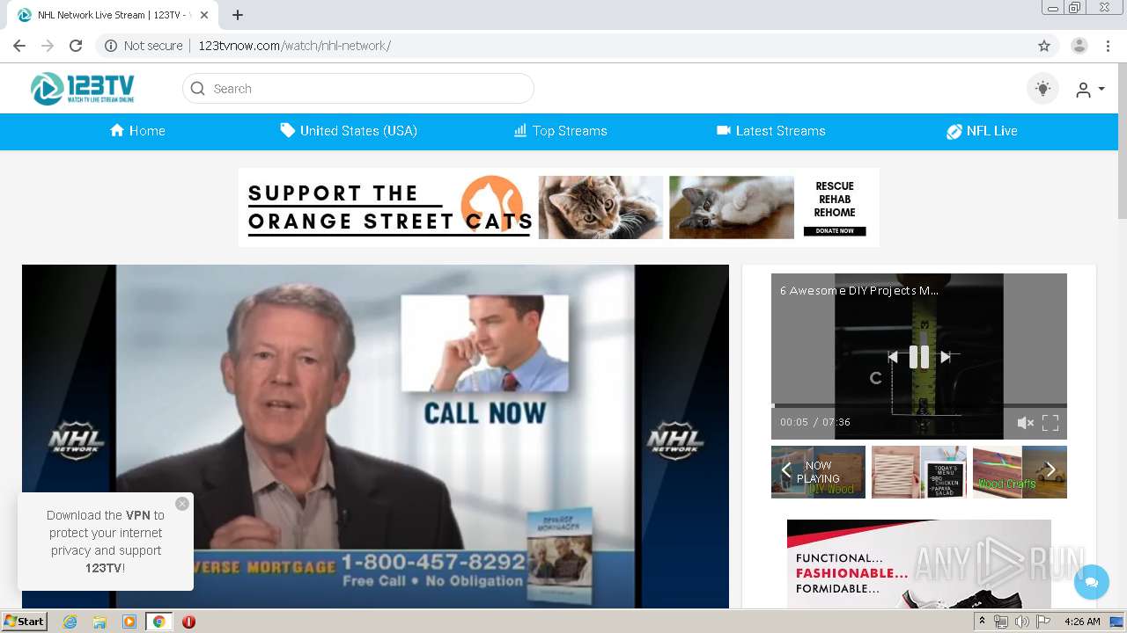Screen dimensions: 1127x633
Task: Click the taskbar clock 4:26 AM
Action: coord(1082,622)
